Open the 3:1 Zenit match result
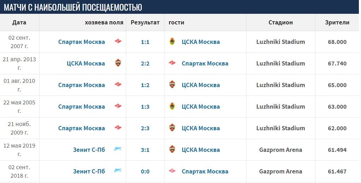 [145, 150]
